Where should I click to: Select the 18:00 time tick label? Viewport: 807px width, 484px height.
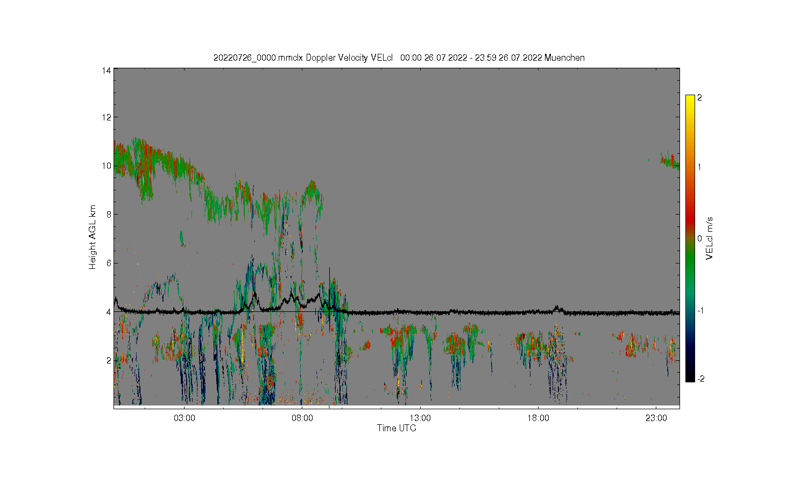click(x=538, y=418)
